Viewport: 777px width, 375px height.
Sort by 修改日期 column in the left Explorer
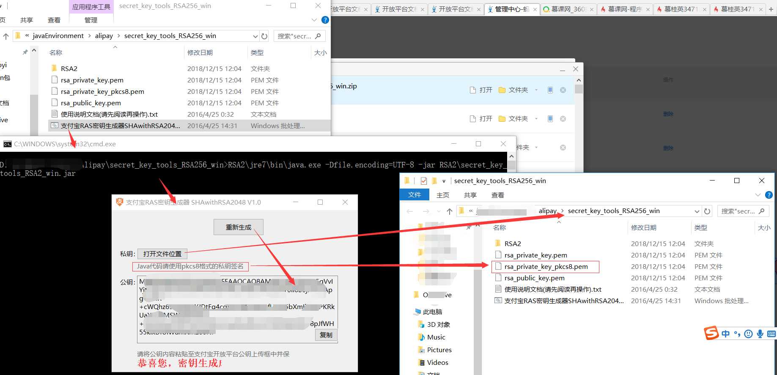200,52
